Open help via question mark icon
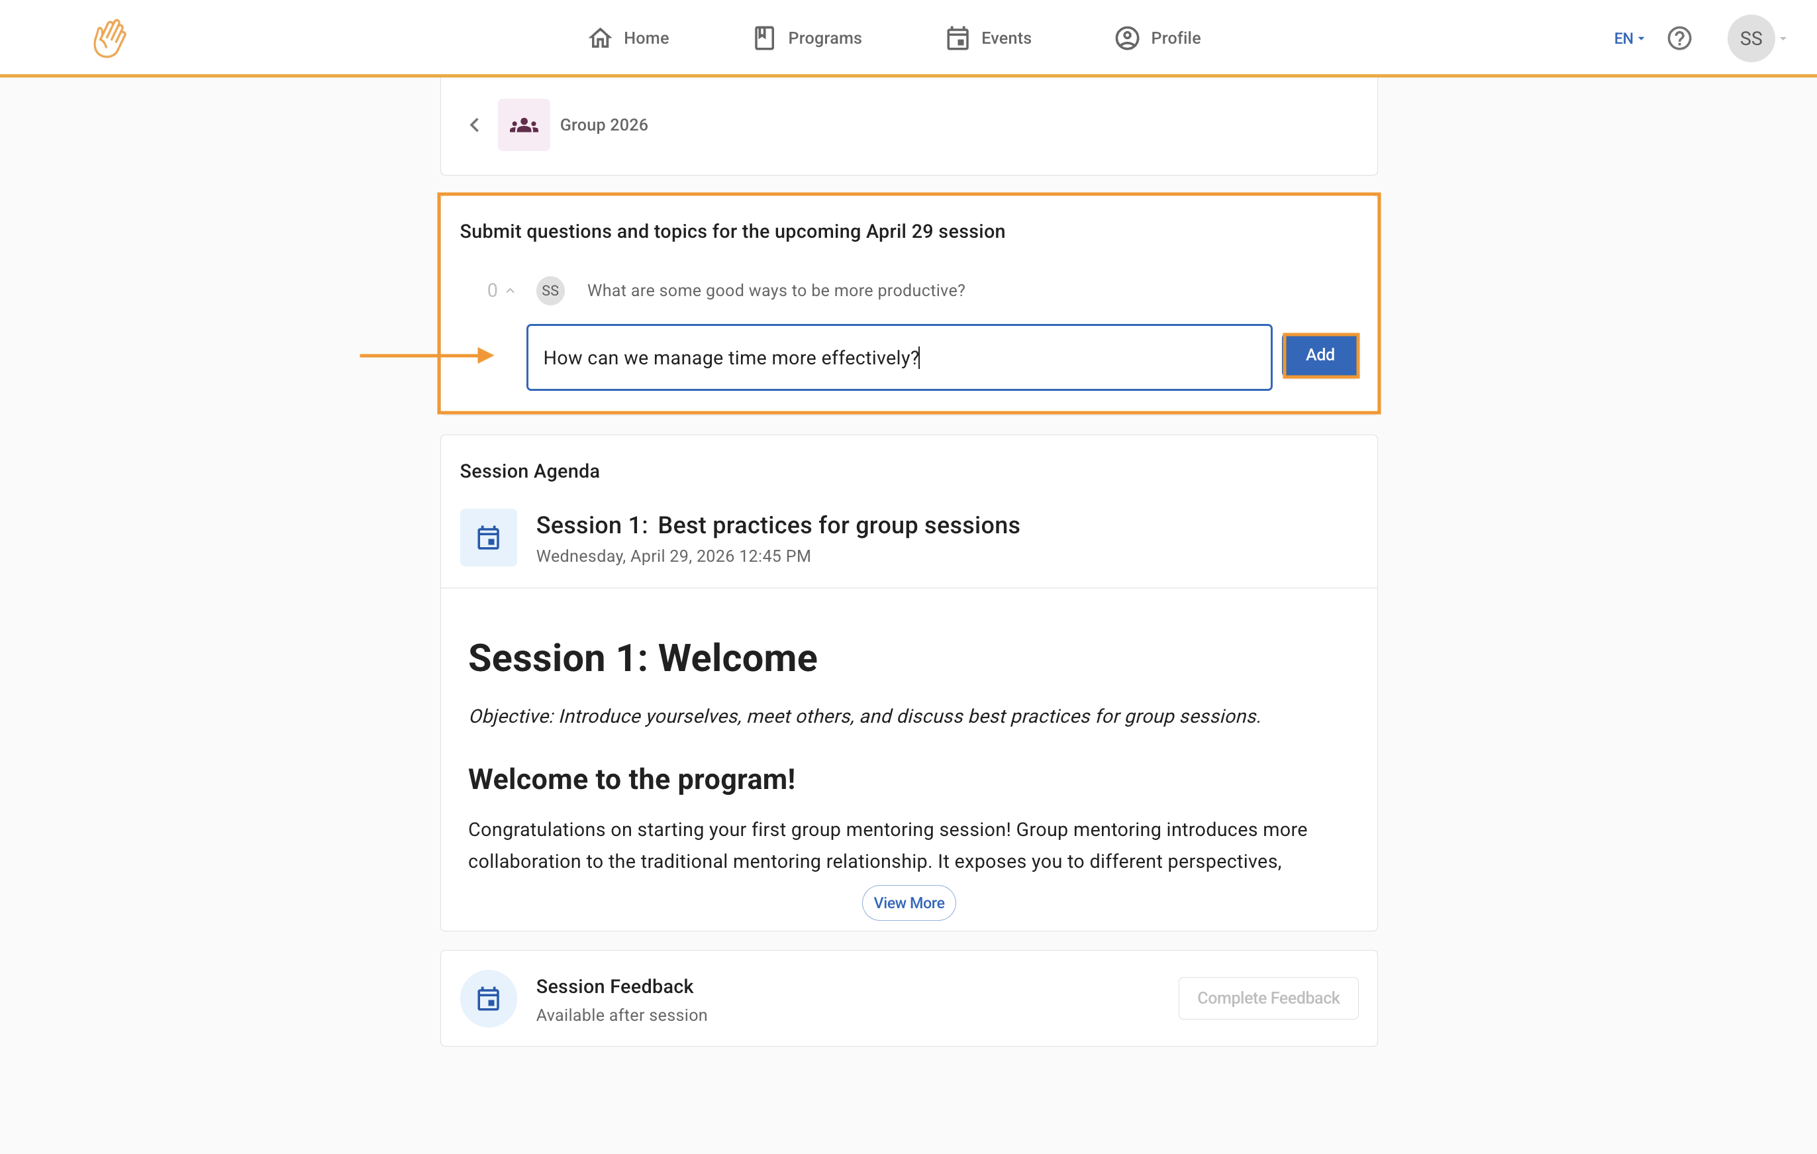 click(x=1679, y=38)
